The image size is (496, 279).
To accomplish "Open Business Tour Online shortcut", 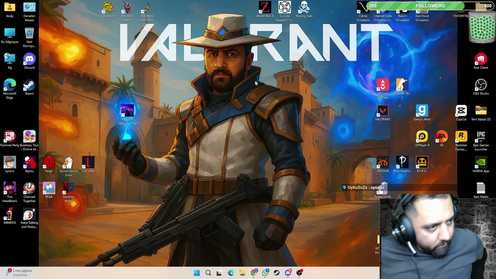I will [x=29, y=141].
